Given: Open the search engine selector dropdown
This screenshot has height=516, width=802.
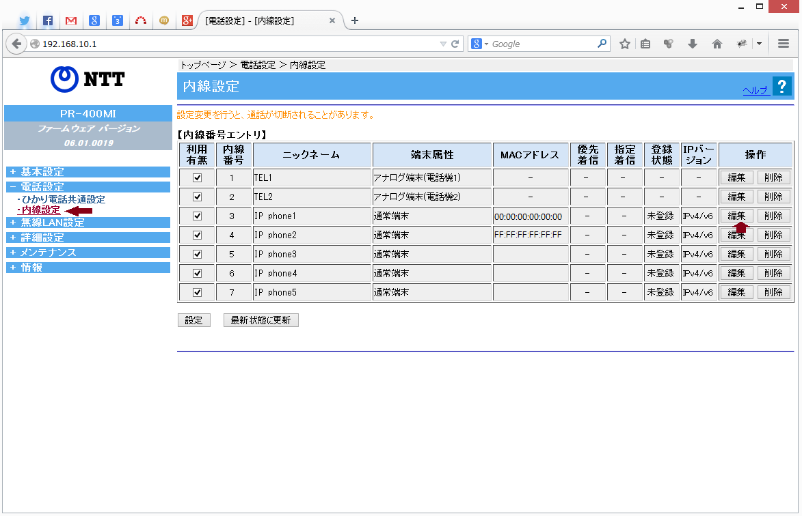Looking at the screenshot, I should click(x=480, y=44).
